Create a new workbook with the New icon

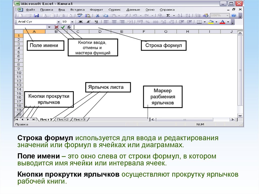21,16
